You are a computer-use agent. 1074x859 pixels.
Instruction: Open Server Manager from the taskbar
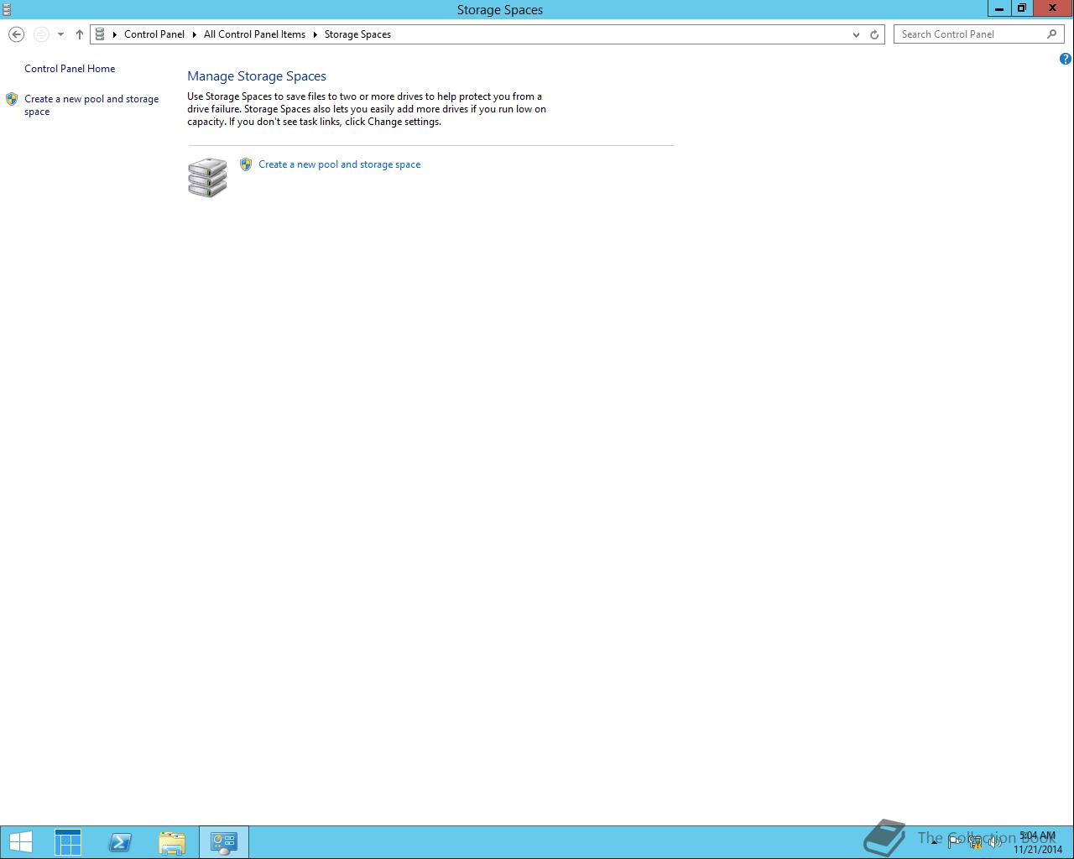[68, 842]
